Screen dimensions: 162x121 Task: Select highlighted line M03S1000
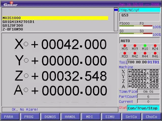click(x=55, y=18)
